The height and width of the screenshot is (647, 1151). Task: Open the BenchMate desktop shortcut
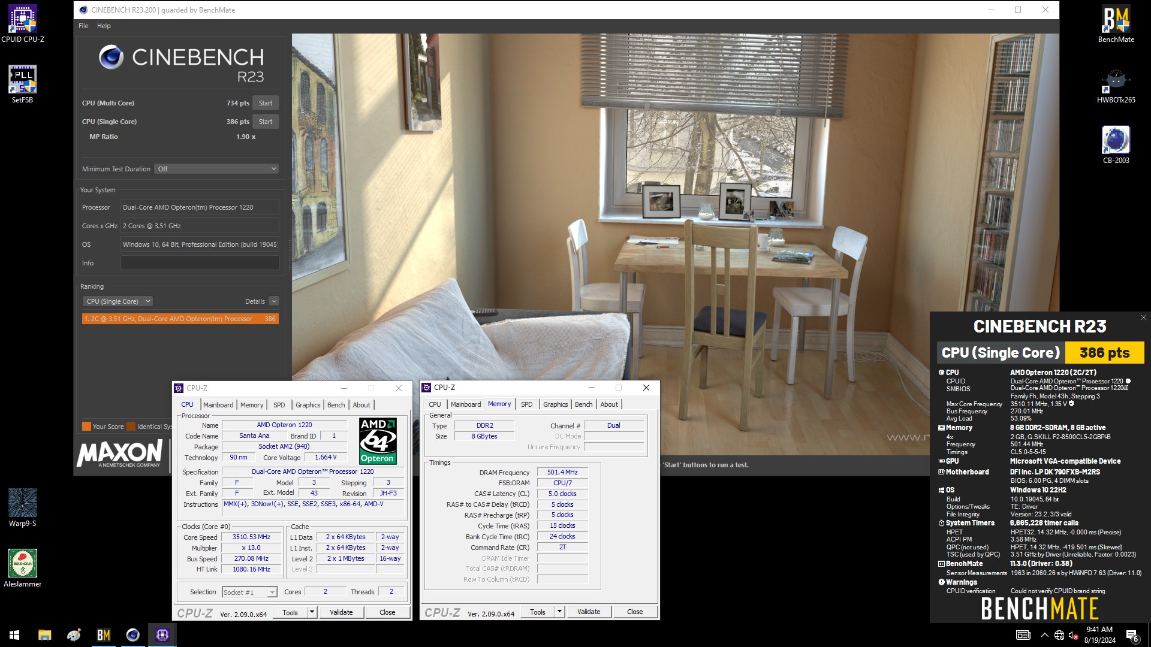(x=1116, y=24)
